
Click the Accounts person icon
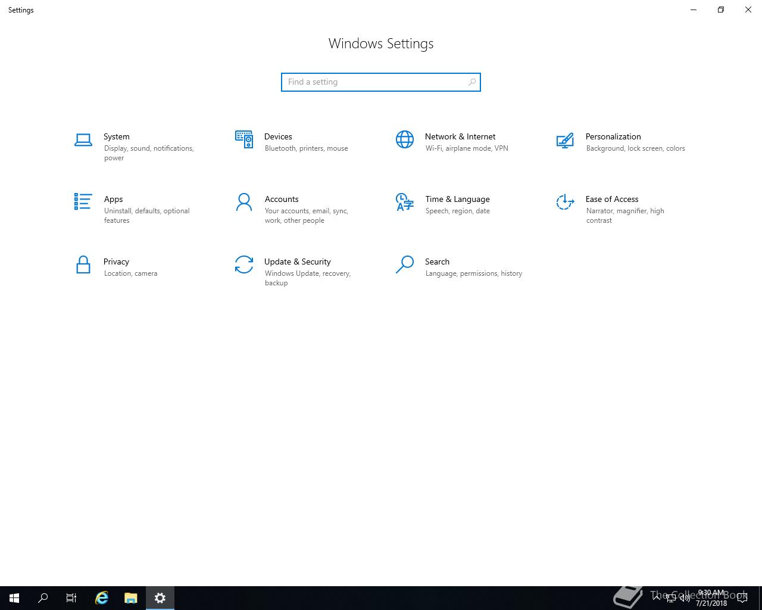pyautogui.click(x=244, y=202)
